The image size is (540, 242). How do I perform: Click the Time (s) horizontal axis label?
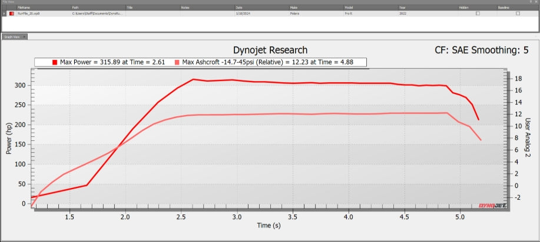(269, 225)
